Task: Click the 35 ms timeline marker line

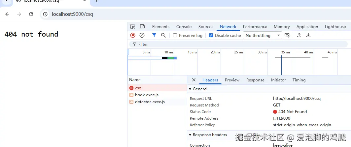Action: [281, 65]
